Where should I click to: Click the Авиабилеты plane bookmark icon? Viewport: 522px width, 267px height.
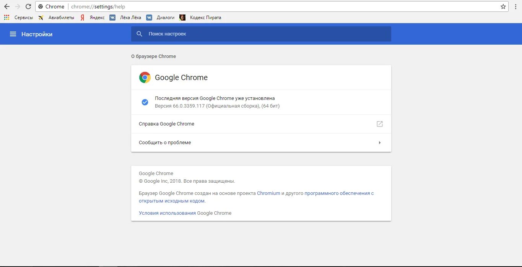[x=41, y=18]
